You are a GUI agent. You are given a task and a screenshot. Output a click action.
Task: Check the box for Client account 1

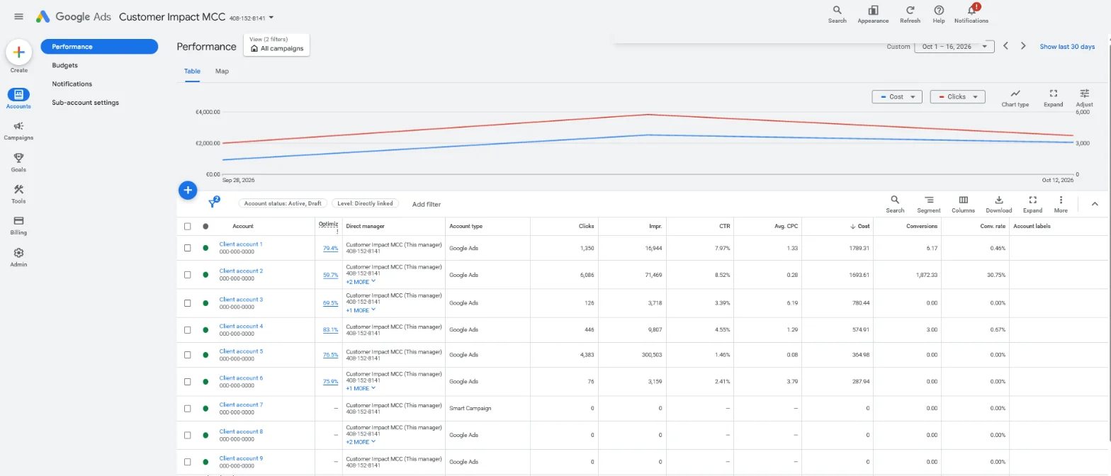pyautogui.click(x=187, y=248)
